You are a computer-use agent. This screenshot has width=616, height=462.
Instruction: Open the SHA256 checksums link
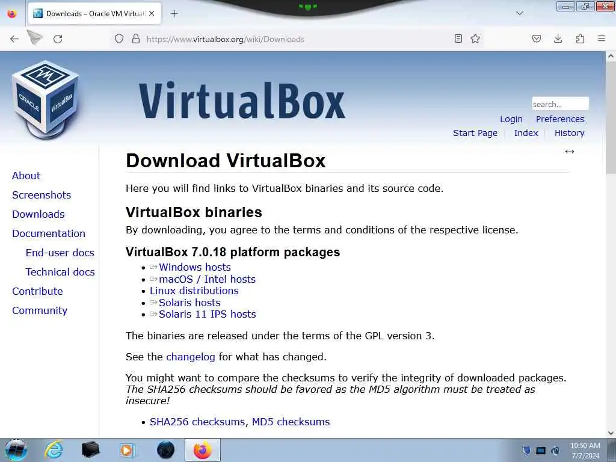197,422
